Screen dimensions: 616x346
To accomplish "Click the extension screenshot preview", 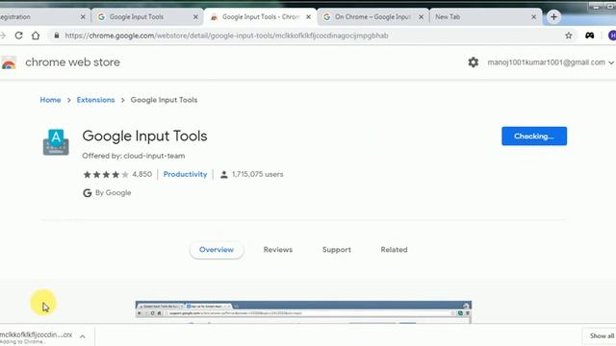I will pos(303,312).
